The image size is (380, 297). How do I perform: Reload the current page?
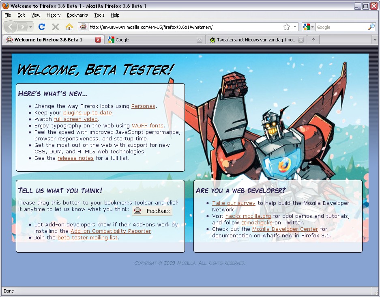(x=42, y=27)
